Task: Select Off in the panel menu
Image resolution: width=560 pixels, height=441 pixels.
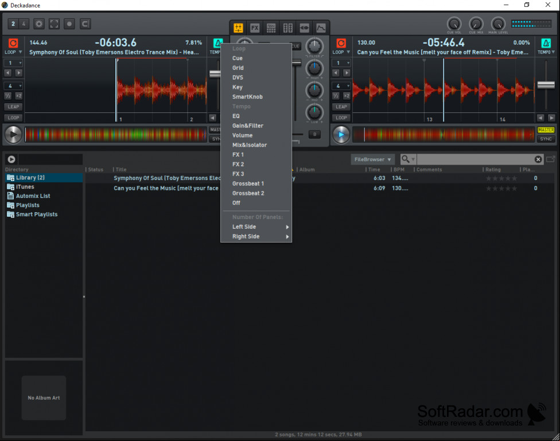Action: click(256, 203)
